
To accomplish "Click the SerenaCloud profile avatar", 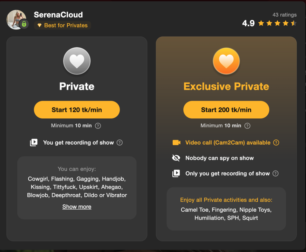I will [16, 20].
